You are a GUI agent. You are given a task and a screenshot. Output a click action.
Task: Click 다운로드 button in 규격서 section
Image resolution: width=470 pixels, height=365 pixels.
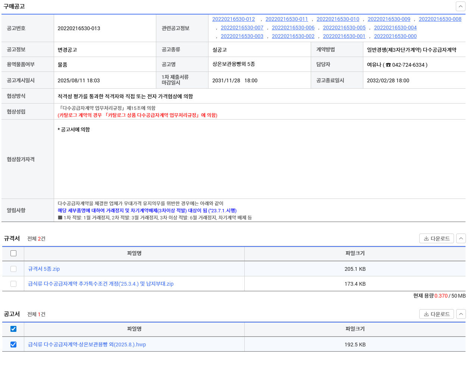point(436,238)
